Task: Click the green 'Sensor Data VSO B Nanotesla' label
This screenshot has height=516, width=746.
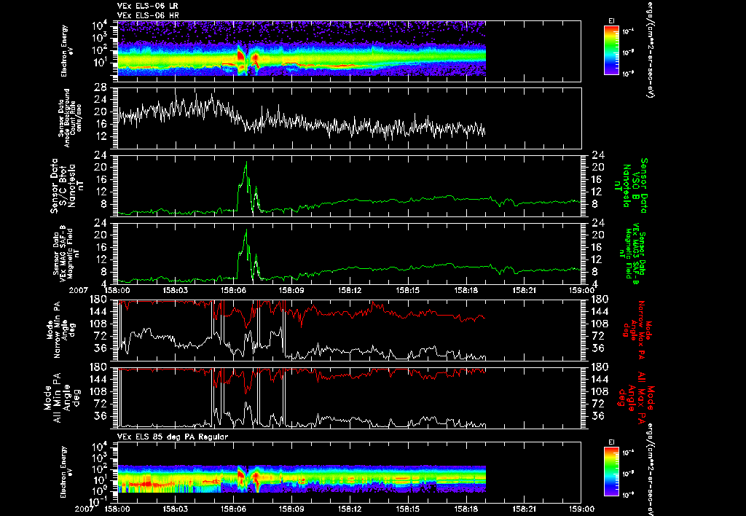Action: click(x=632, y=186)
